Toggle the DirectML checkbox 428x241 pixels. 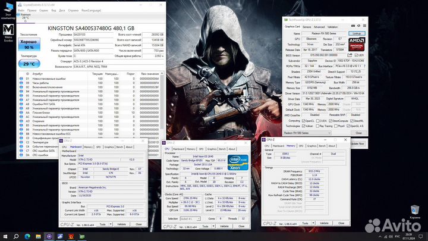352,120
